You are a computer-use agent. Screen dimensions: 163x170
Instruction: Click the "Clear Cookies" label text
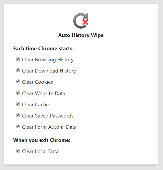pos(37,82)
